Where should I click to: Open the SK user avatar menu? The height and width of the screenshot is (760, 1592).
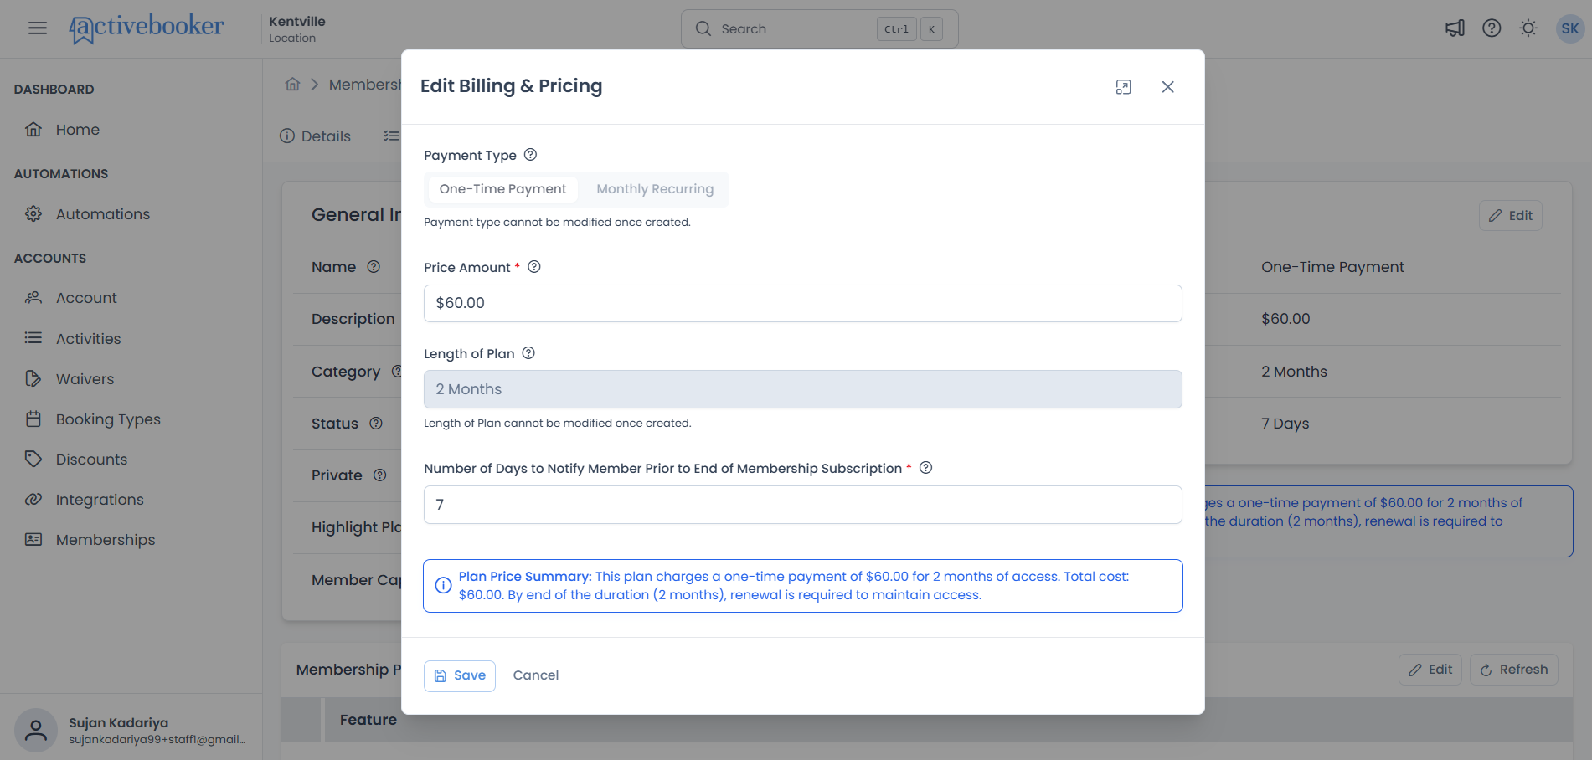pyautogui.click(x=1570, y=28)
